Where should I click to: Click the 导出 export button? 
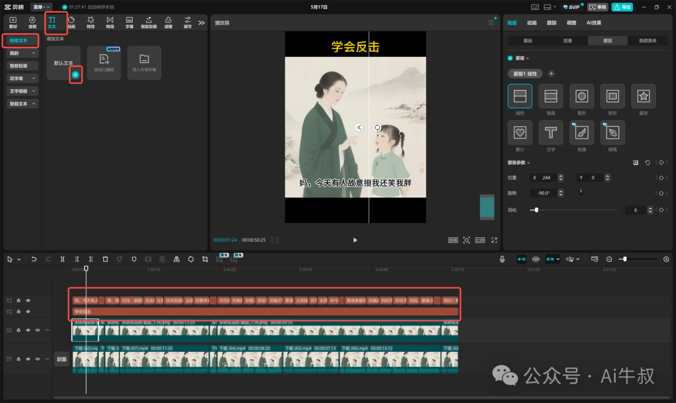[x=622, y=7]
